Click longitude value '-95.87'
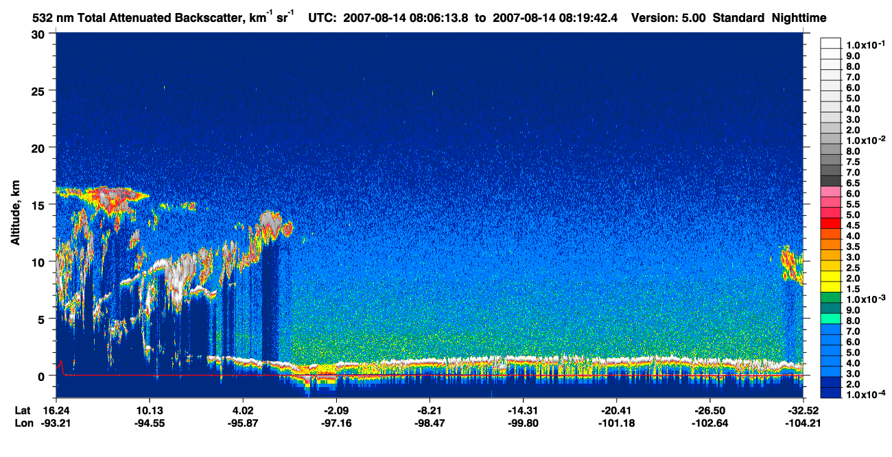892x457 pixels. pyautogui.click(x=243, y=423)
